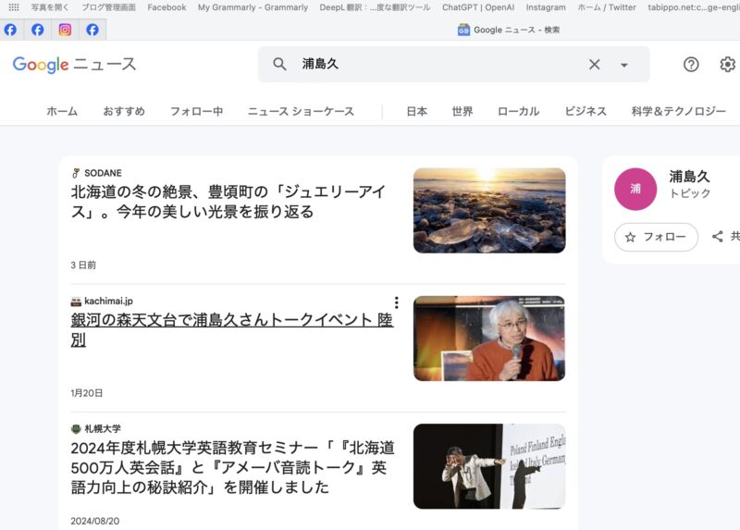This screenshot has height=530, width=740.
Task: Click the kachimai.jp favicon
Action: 76,302
